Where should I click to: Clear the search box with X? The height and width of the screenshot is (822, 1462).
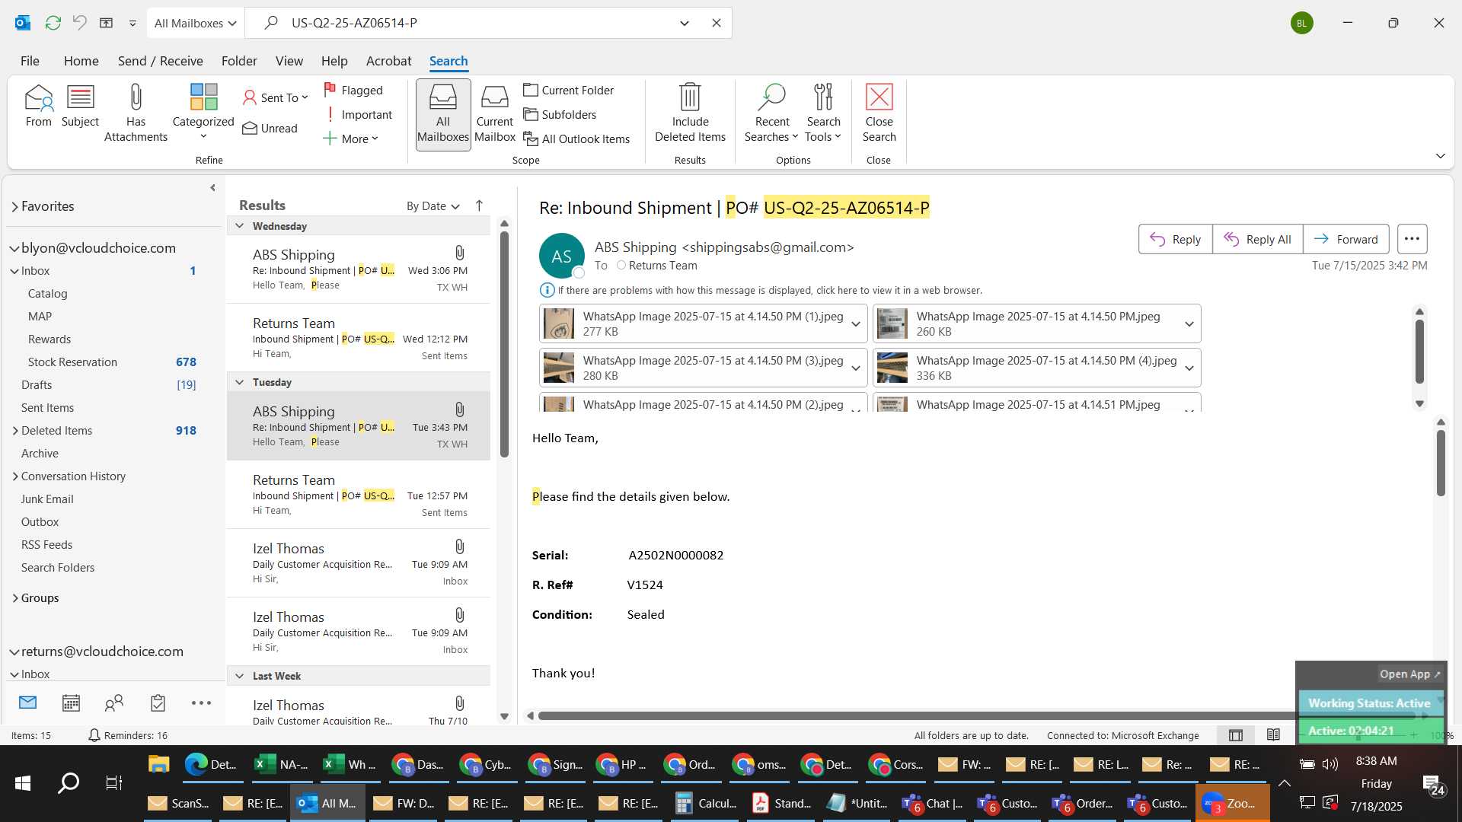[x=716, y=23]
